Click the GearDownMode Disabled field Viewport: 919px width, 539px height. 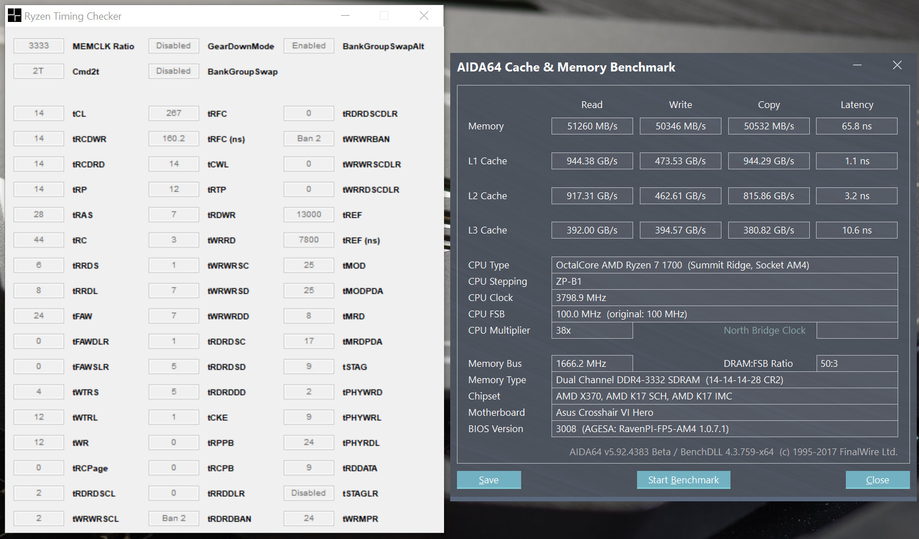[174, 46]
